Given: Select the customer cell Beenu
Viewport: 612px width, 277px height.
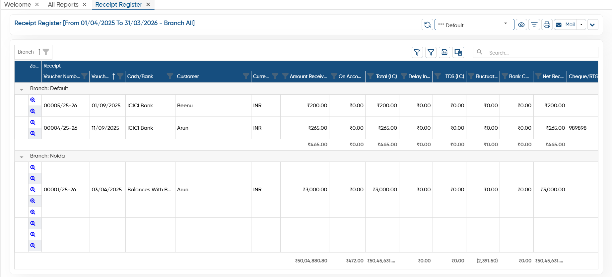Looking at the screenshot, I should (x=213, y=106).
